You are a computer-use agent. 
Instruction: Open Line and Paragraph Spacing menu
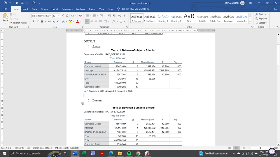click(x=106, y=21)
